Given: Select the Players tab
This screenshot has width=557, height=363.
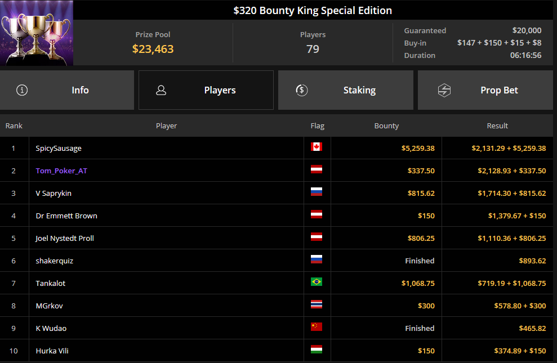Looking at the screenshot, I should 206,90.
